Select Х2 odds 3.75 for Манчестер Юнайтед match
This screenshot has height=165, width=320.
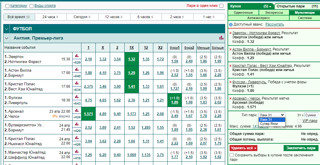pyautogui.click(x=160, y=155)
